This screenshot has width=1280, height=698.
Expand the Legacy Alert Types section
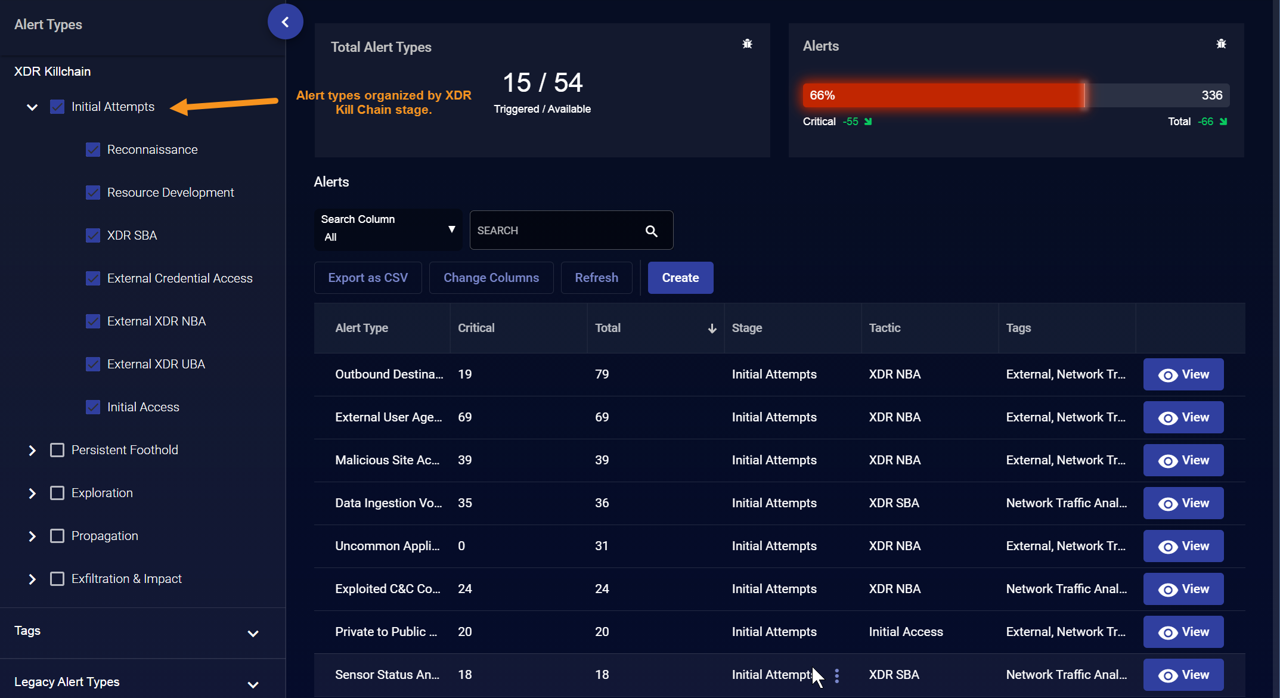253,684
